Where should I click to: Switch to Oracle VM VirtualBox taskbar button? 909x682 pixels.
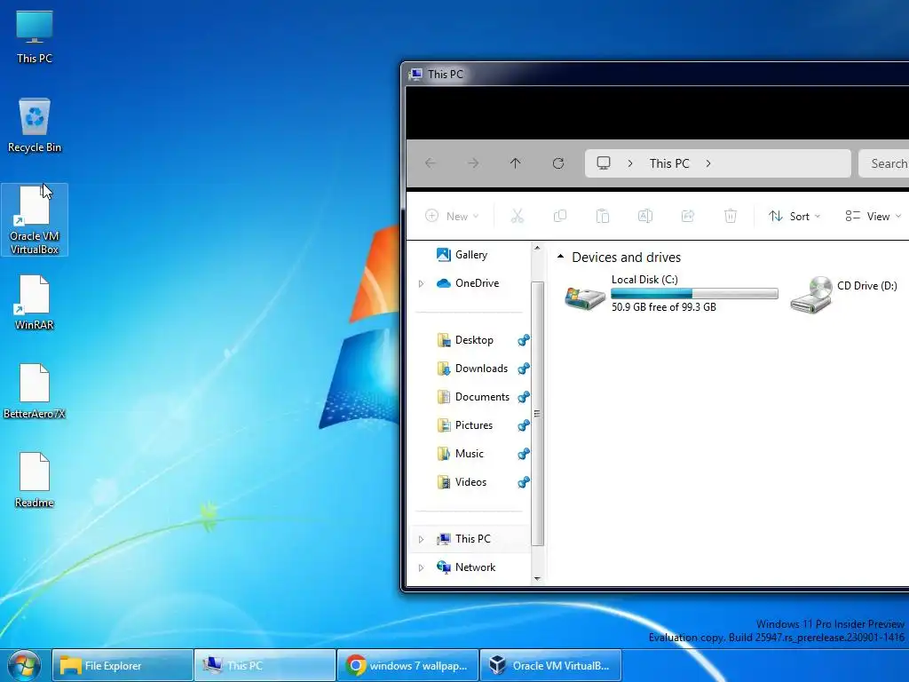[x=550, y=666]
